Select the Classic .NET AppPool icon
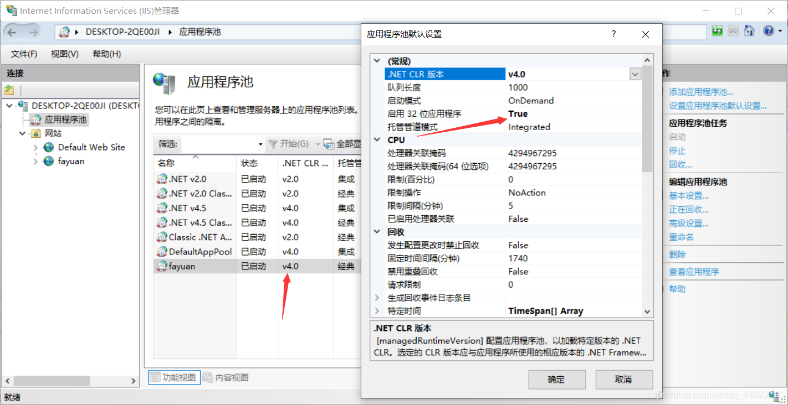The image size is (788, 405). click(x=162, y=237)
